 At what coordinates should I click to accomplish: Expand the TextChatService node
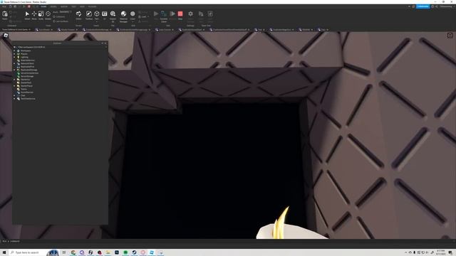14,98
